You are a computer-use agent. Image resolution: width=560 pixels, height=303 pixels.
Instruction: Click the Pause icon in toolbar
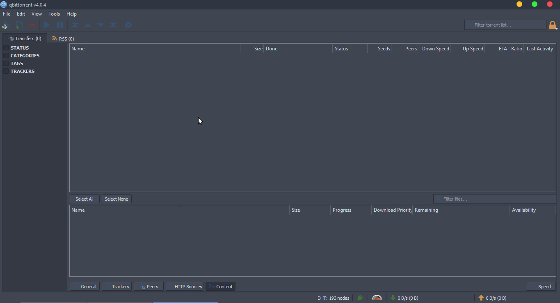coord(60,25)
